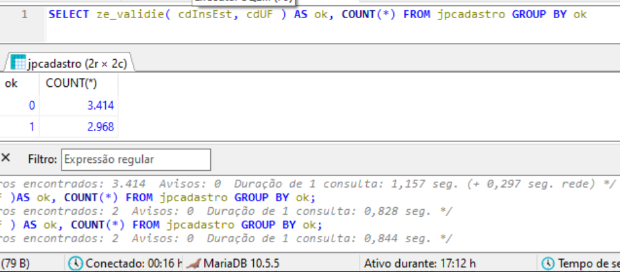Click the clock icon beside Tempo de
Image resolution: width=620 pixels, height=272 pixels.
point(548,264)
